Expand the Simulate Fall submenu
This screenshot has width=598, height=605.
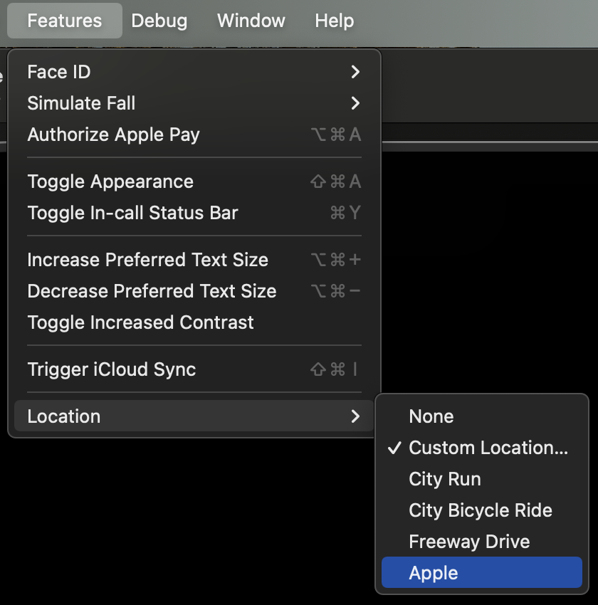click(x=194, y=103)
